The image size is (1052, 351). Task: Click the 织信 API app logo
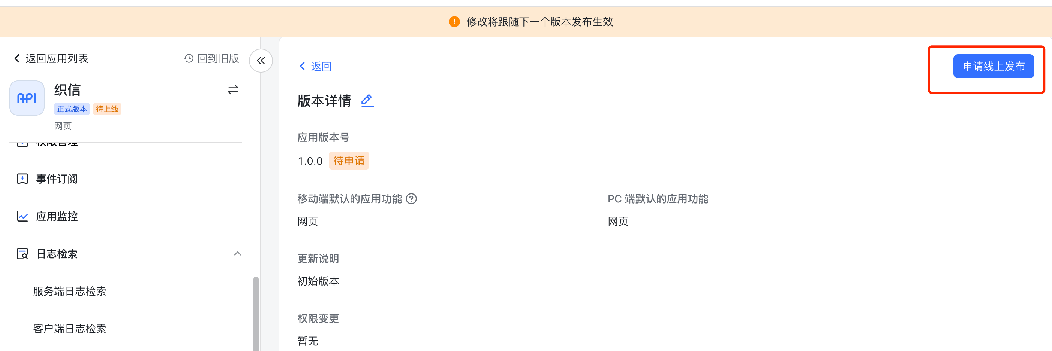(x=27, y=98)
